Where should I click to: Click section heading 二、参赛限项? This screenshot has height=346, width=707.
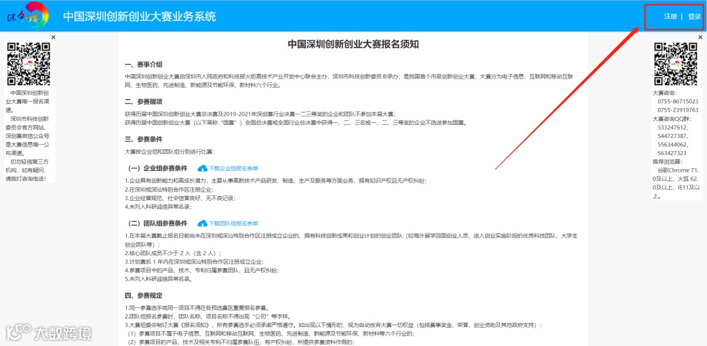point(144,102)
